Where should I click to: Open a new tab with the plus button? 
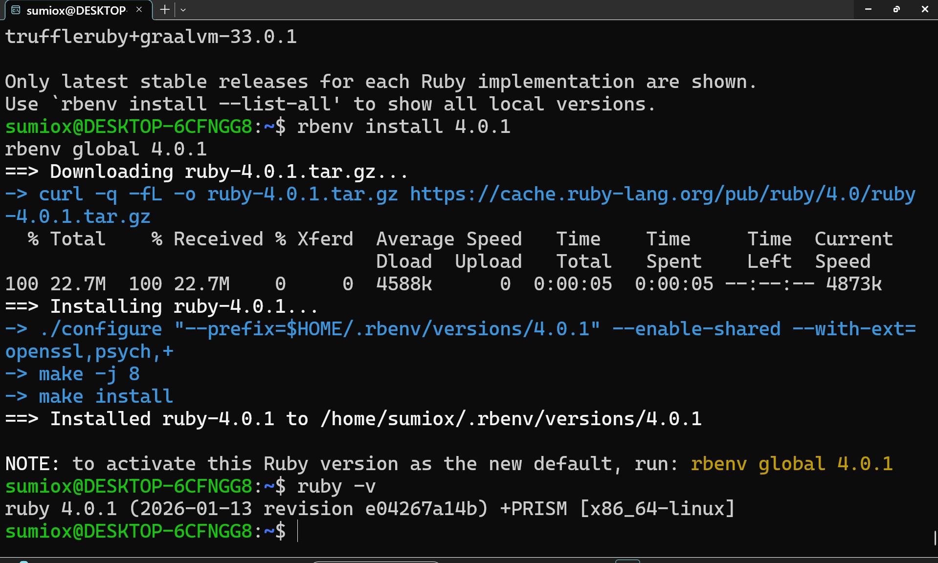pyautogui.click(x=165, y=10)
